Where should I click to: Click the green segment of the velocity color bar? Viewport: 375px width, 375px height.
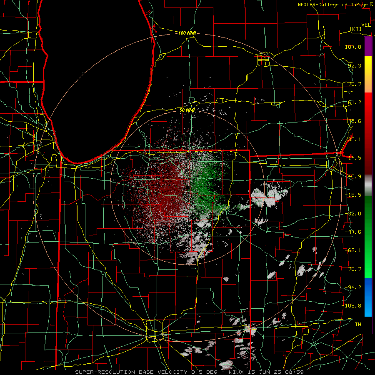(x=368, y=237)
